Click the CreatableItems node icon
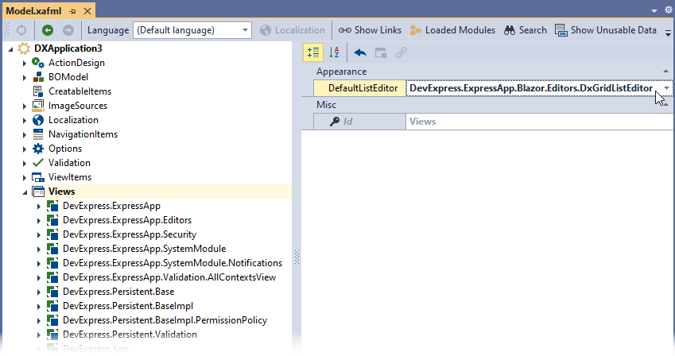The image size is (675, 356). click(38, 91)
